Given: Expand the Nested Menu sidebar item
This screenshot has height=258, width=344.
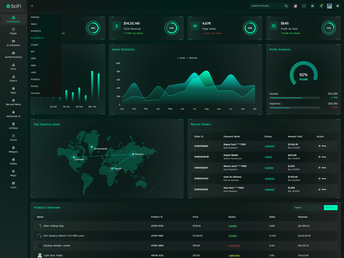Looking at the screenshot, I should tap(13, 102).
